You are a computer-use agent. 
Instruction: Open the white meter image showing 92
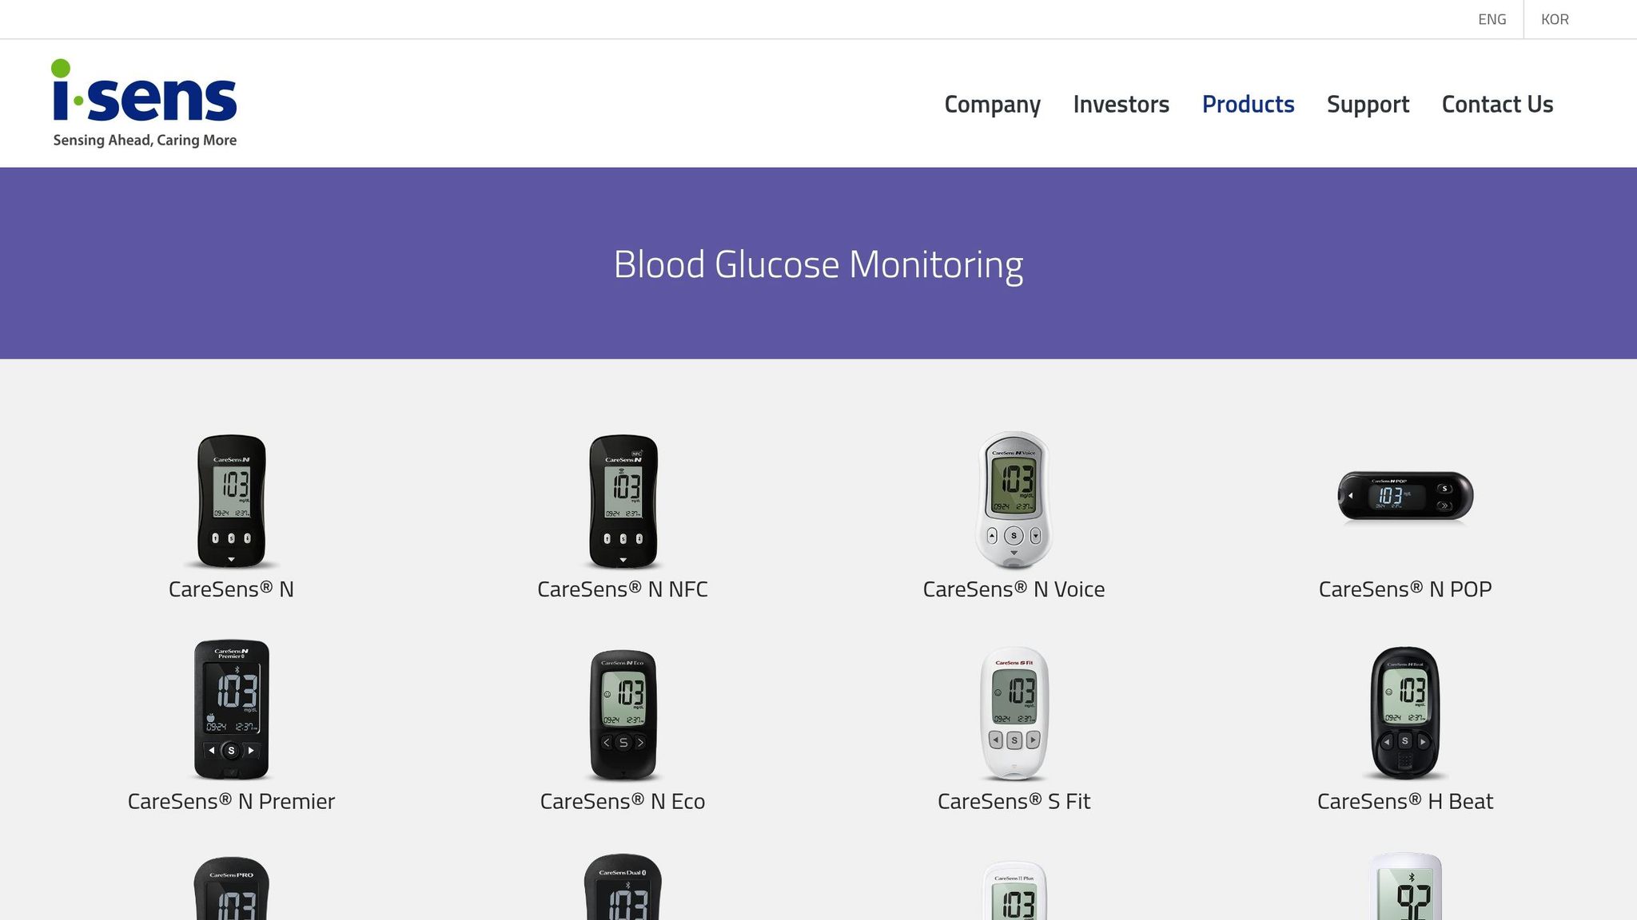tap(1405, 886)
